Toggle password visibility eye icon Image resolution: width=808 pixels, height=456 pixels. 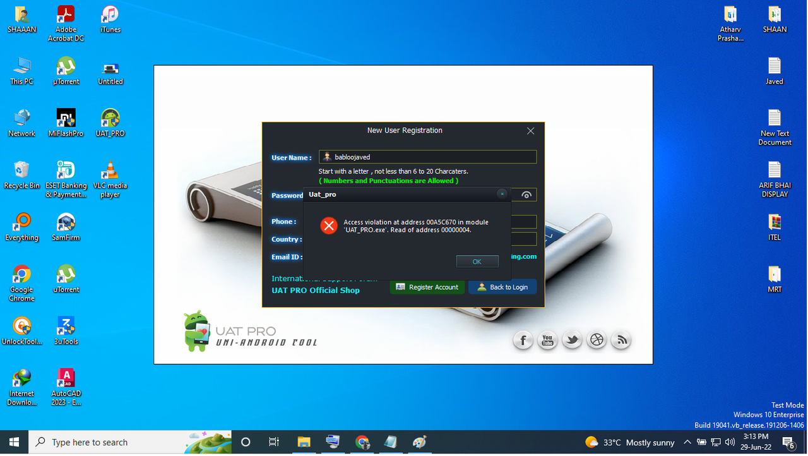click(x=526, y=195)
